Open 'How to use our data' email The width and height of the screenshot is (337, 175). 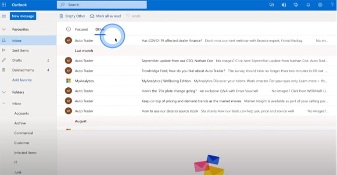(197, 111)
